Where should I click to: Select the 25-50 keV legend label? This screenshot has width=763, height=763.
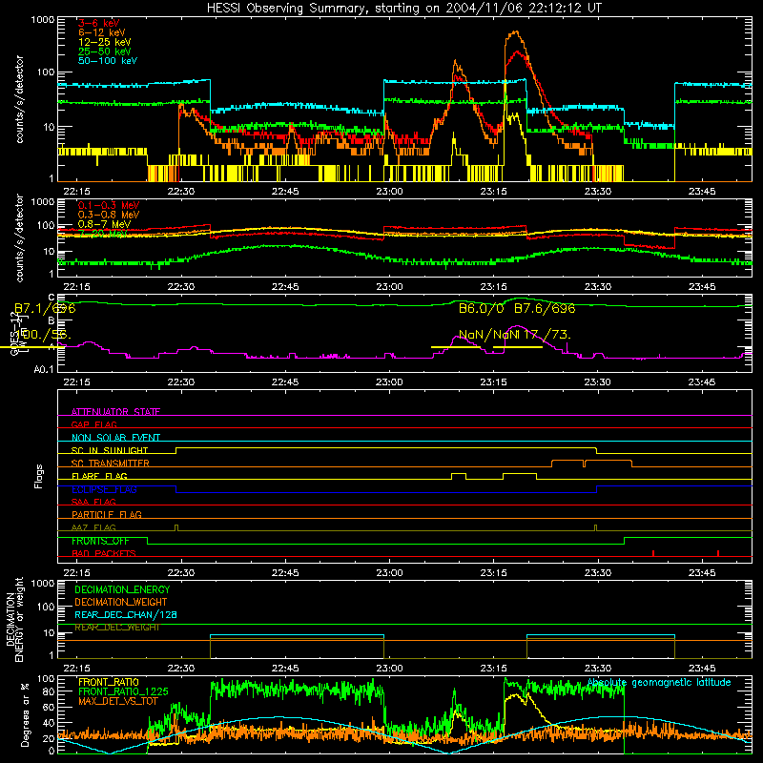(x=105, y=52)
